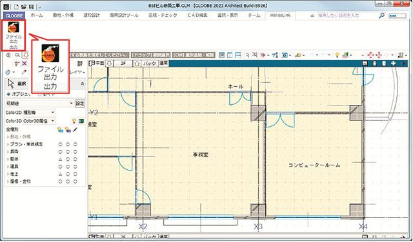Click the light bulb icon in top toolbar

[x=337, y=55]
